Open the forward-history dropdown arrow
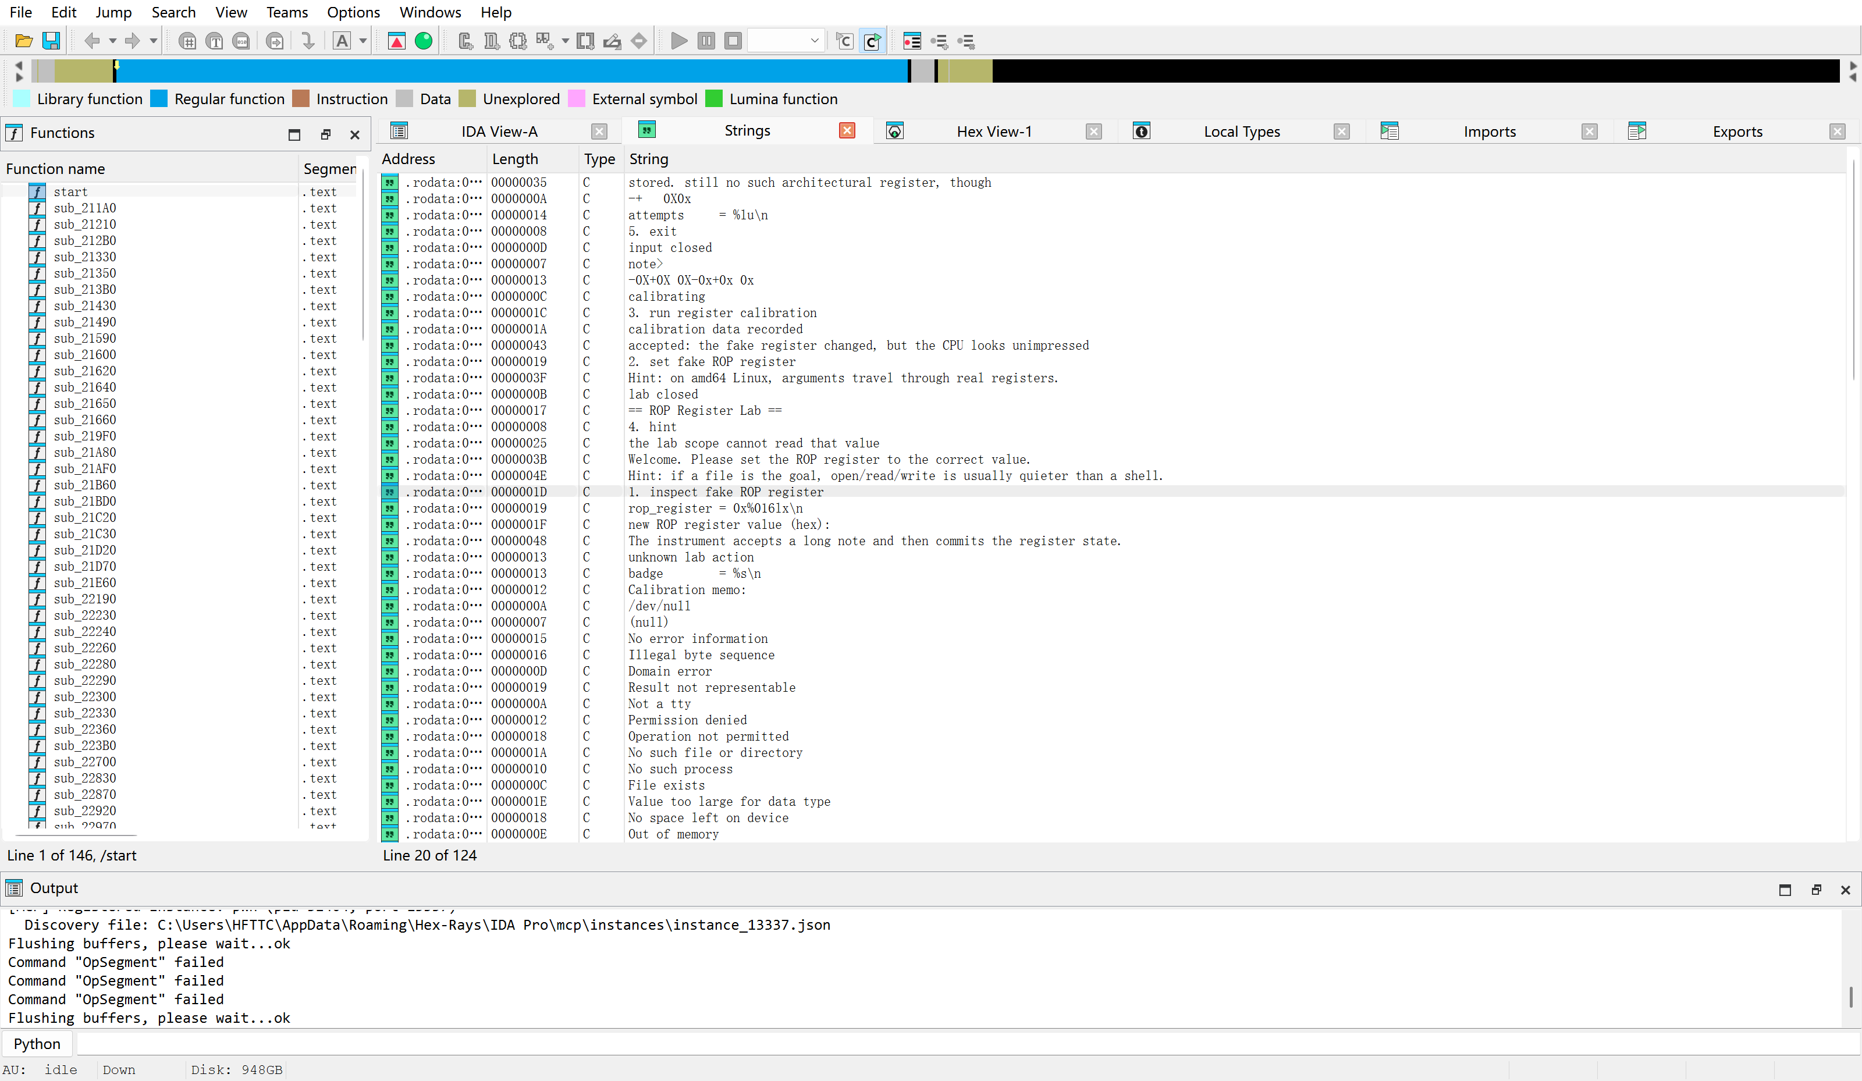This screenshot has height=1081, width=1862. click(x=154, y=41)
